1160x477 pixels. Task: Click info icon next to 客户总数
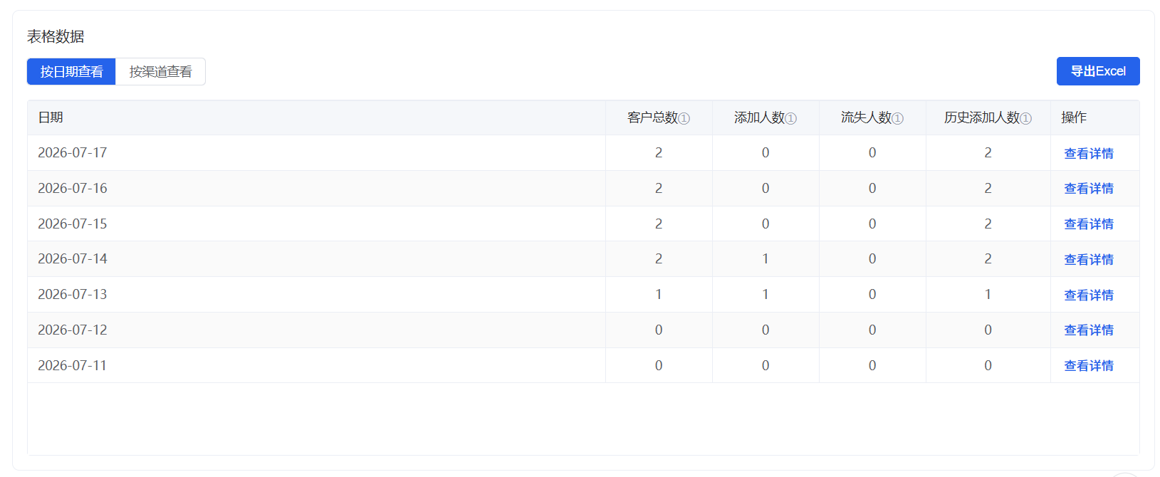[684, 119]
